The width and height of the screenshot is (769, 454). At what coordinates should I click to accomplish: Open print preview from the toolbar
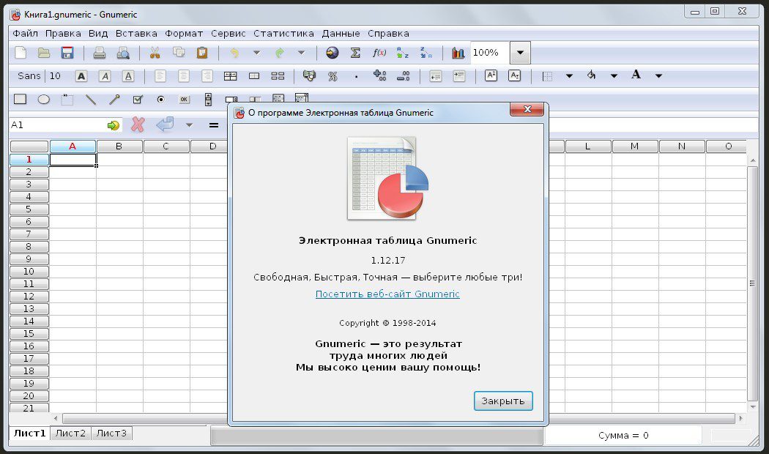click(123, 53)
